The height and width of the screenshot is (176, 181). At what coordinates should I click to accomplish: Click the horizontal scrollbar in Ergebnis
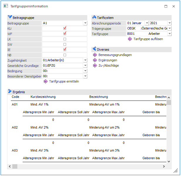(88, 167)
